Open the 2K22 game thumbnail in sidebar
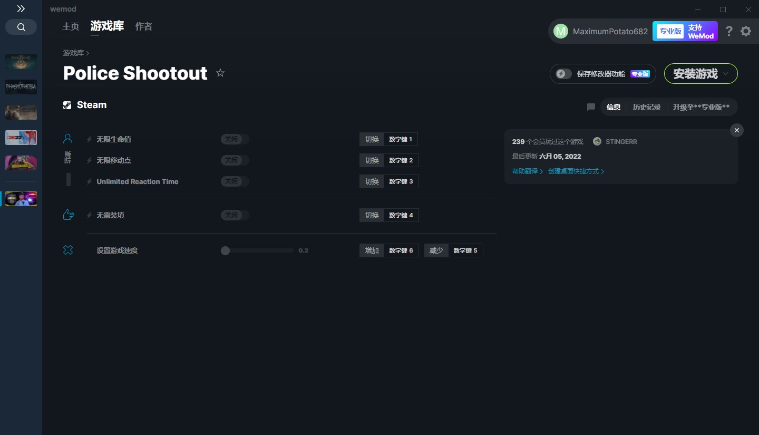Viewport: 759px width, 435px height. point(21,138)
